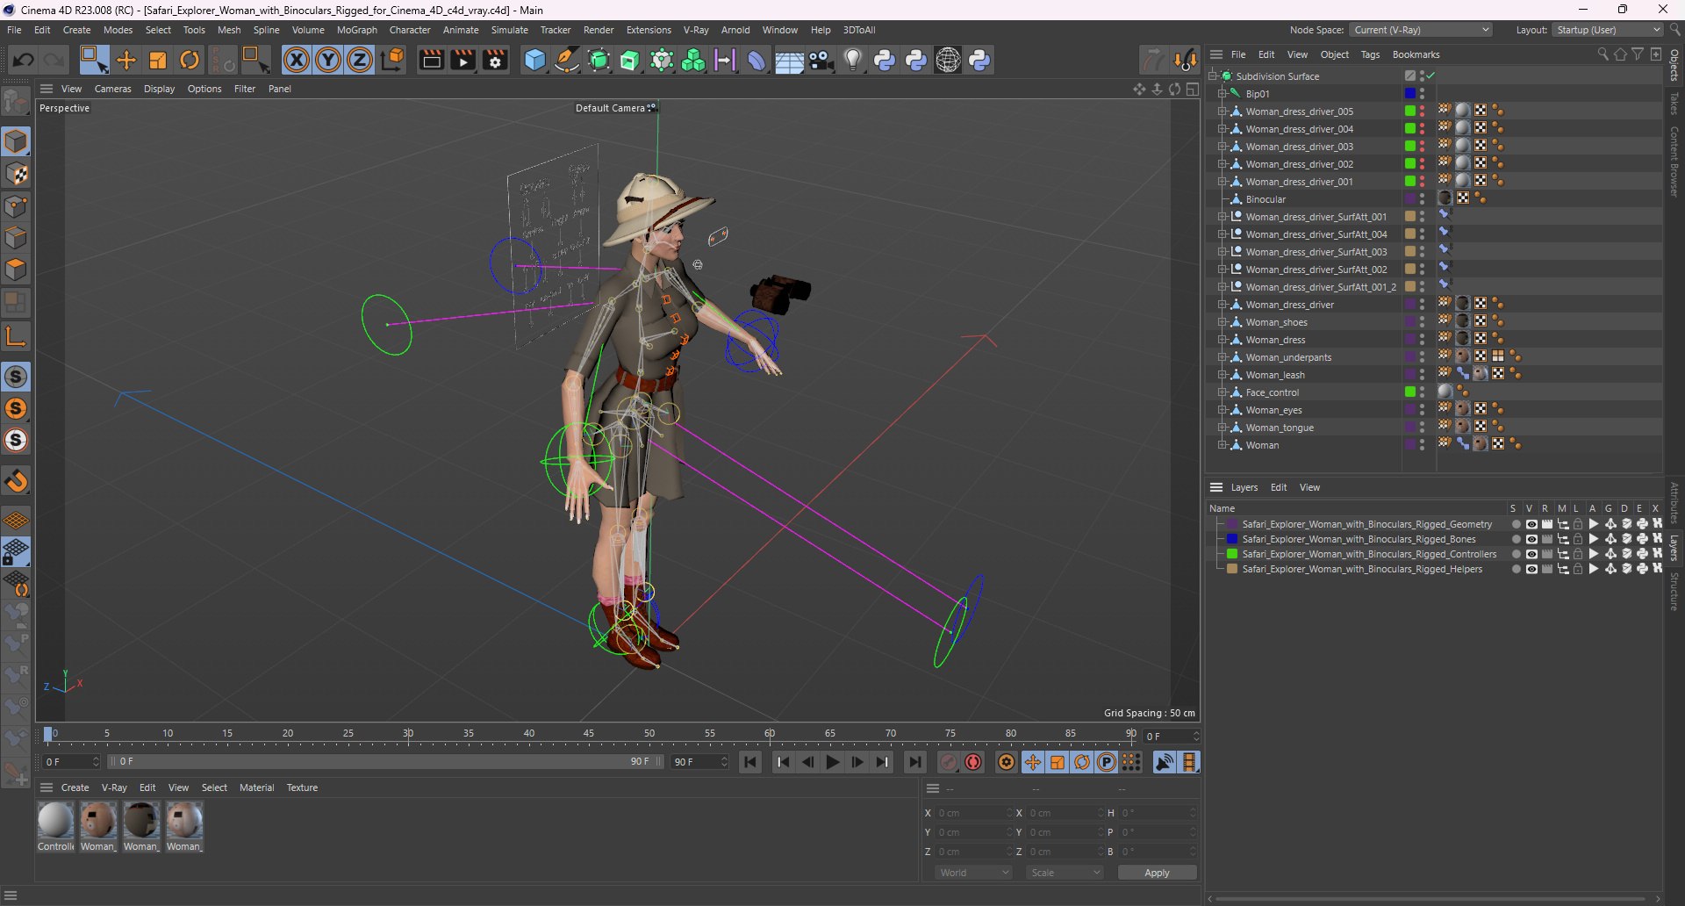Collapse the Subdivision Surface tree
This screenshot has width=1685, height=906.
click(1212, 76)
